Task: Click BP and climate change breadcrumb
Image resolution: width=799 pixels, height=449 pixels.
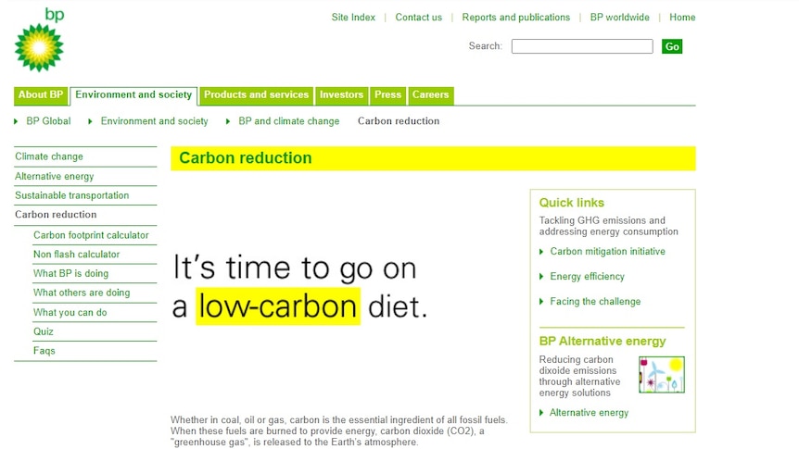Action: tap(289, 121)
